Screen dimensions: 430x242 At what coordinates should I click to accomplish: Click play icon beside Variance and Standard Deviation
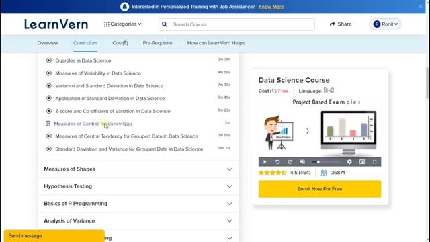pyautogui.click(x=49, y=85)
